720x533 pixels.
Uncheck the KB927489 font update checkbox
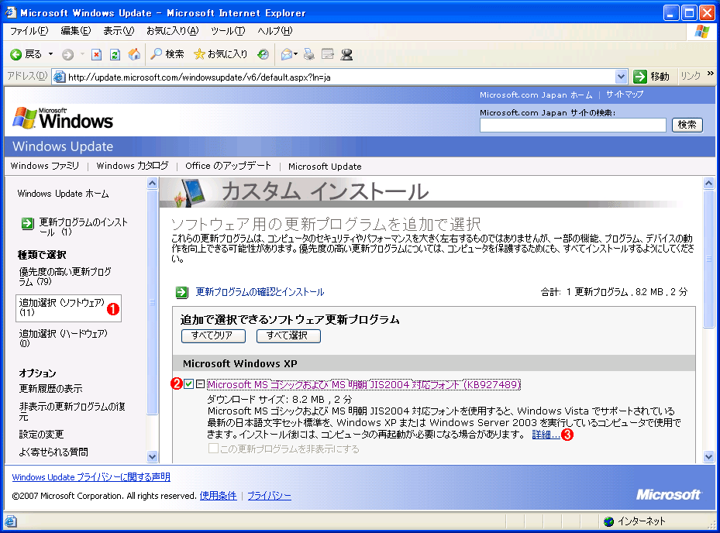click(189, 383)
